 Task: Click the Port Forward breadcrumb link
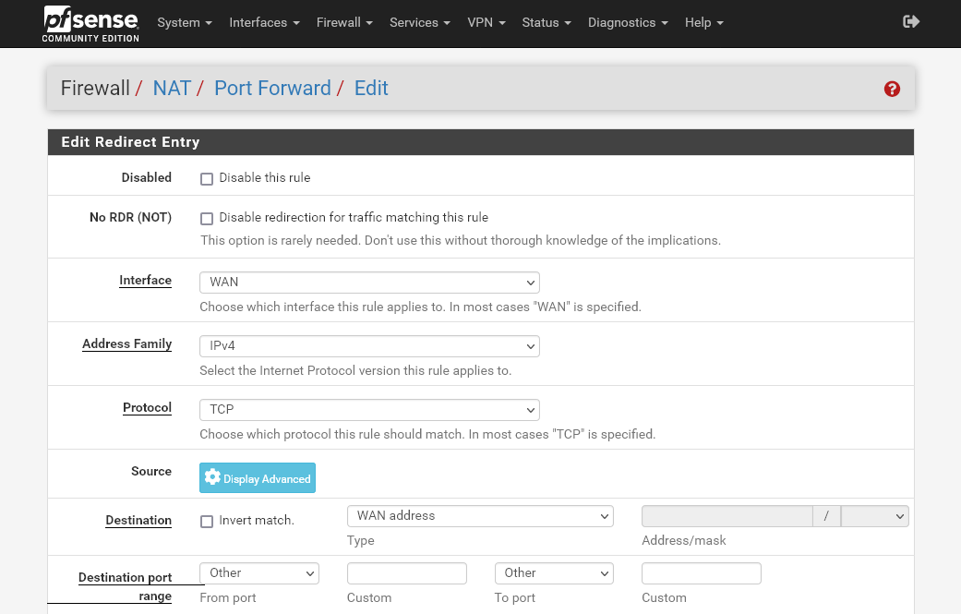coord(272,89)
